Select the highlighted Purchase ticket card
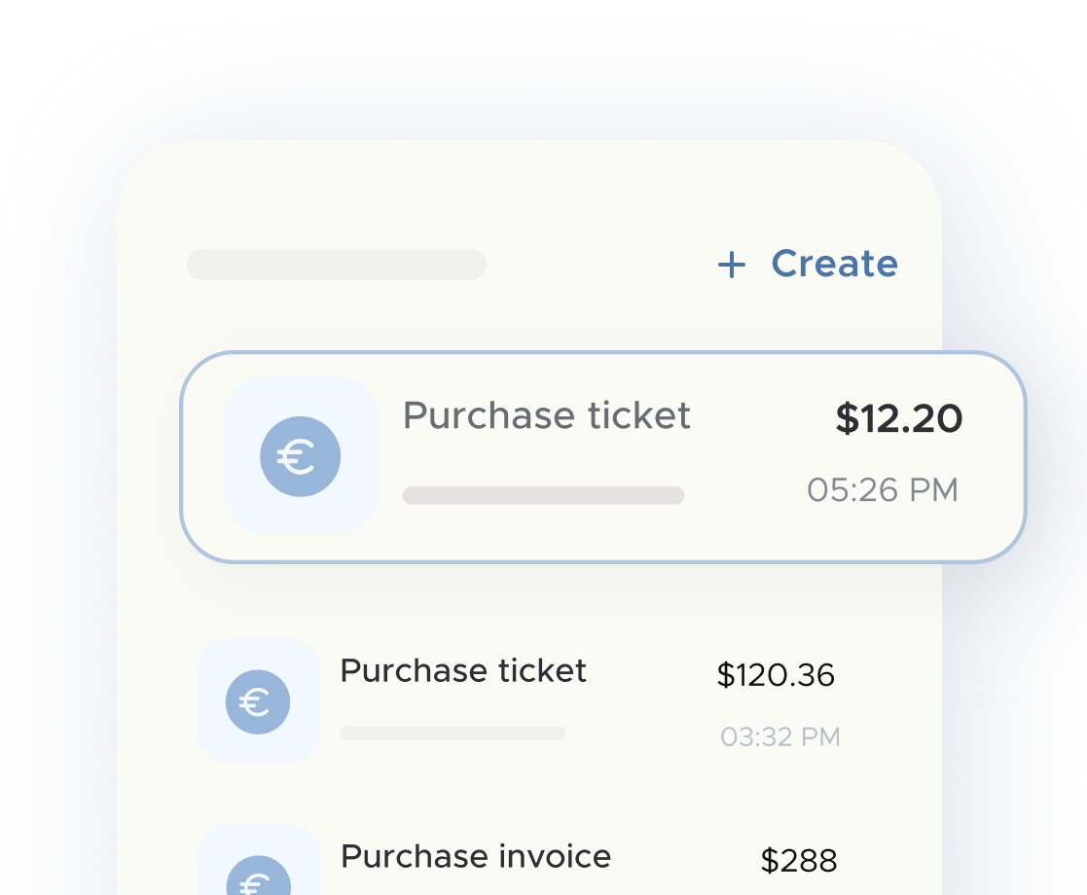Screen dimensions: 1087x895 click(x=603, y=455)
